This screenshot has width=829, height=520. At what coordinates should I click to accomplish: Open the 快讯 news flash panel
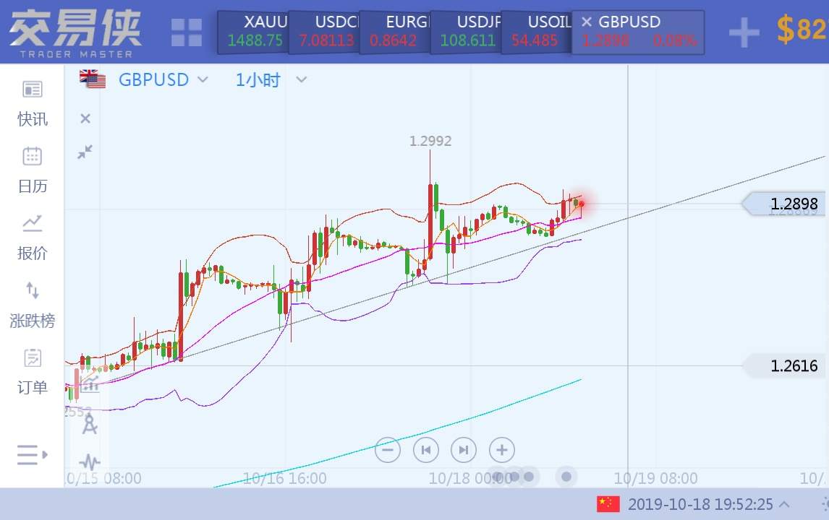click(x=33, y=103)
